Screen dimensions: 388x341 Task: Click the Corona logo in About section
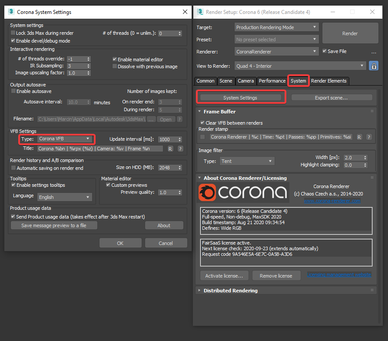tap(243, 192)
